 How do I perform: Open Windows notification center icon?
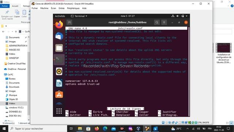tap(228, 129)
